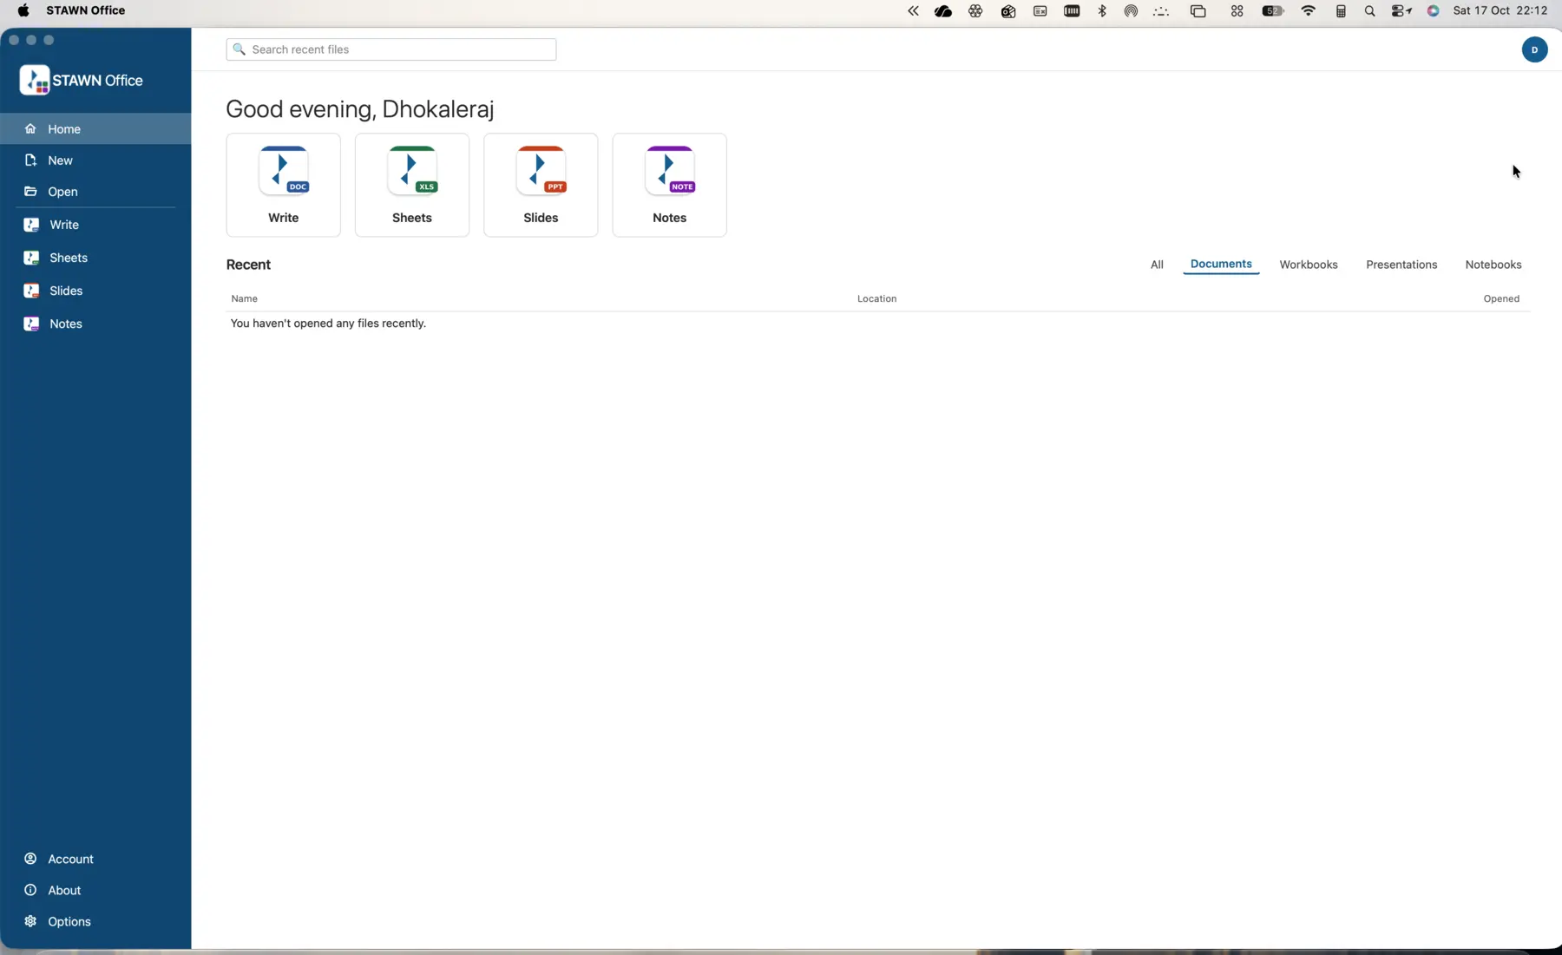Go to Home in the sidebar

pyautogui.click(x=95, y=129)
